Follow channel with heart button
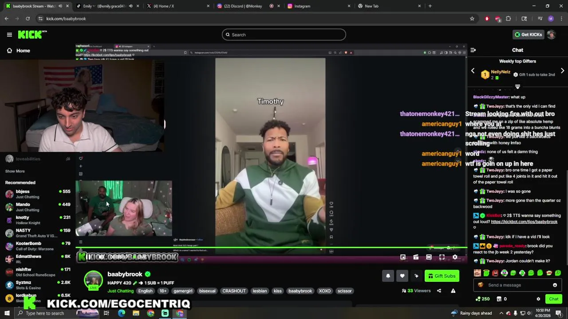The image size is (568, 319). coord(402,276)
